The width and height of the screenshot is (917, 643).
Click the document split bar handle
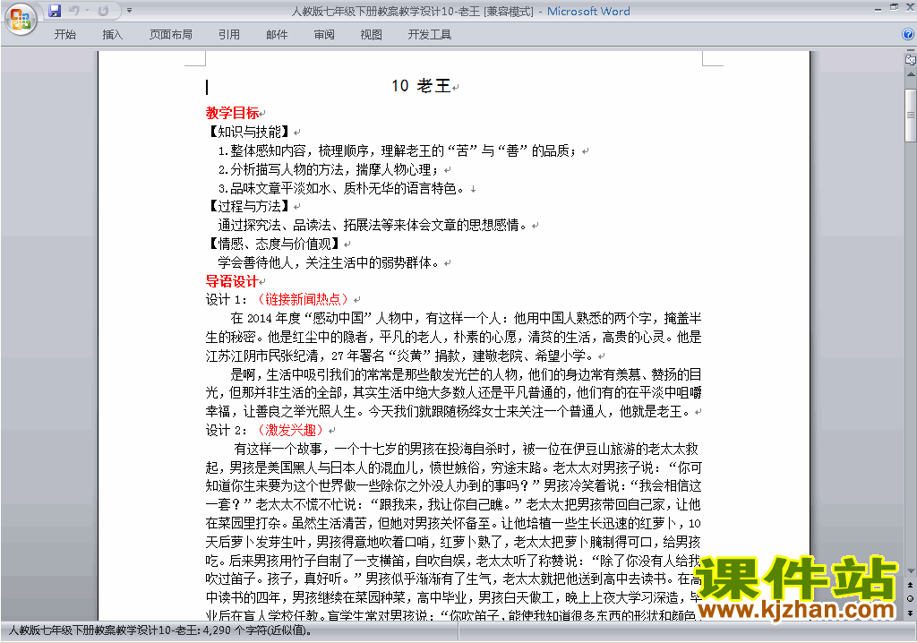pyautogui.click(x=911, y=51)
